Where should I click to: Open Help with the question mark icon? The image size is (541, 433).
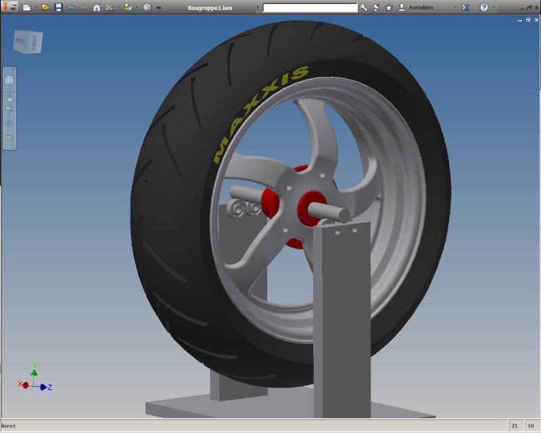(x=484, y=7)
